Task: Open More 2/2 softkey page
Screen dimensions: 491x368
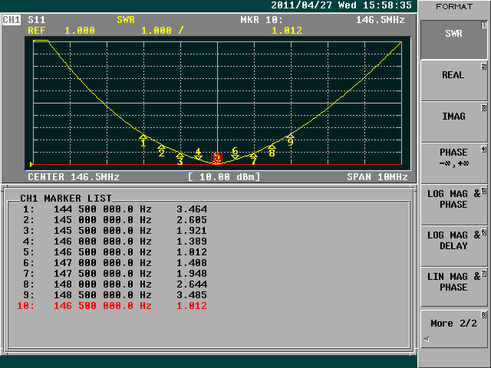Action: click(453, 329)
